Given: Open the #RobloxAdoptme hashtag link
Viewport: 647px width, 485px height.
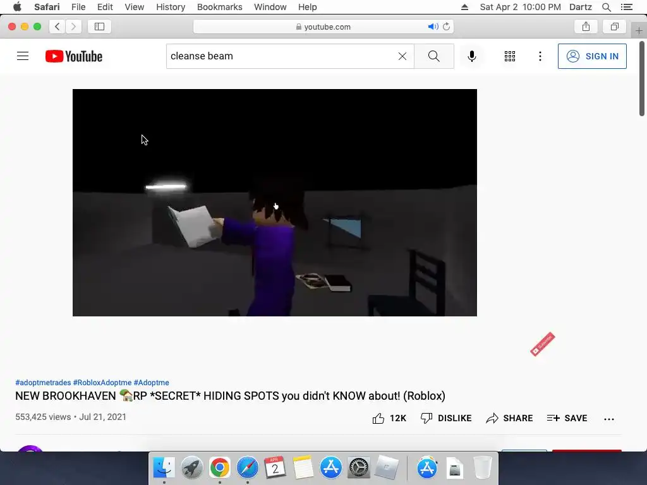Looking at the screenshot, I should (x=102, y=383).
